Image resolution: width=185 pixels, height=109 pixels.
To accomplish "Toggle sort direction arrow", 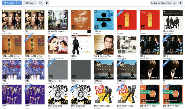I will click(180, 3).
